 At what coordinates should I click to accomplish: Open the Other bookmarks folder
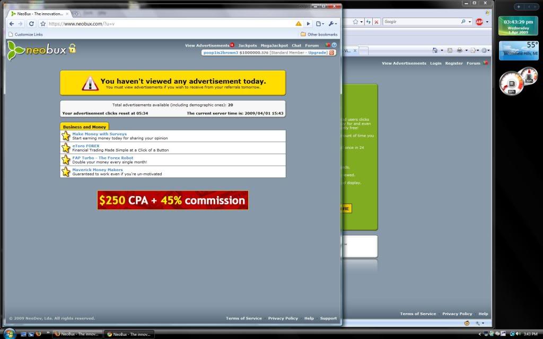[319, 34]
